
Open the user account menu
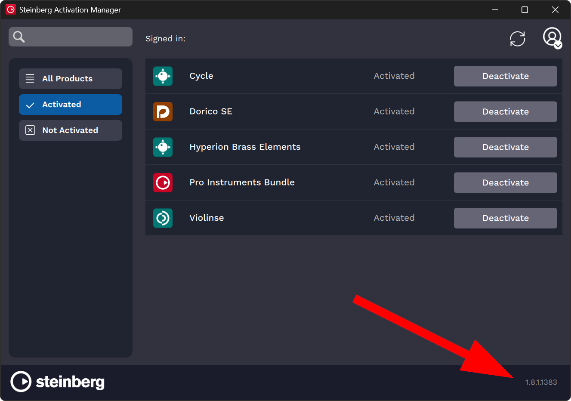pyautogui.click(x=552, y=38)
